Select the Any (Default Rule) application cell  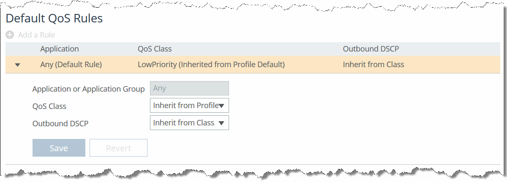click(x=71, y=65)
